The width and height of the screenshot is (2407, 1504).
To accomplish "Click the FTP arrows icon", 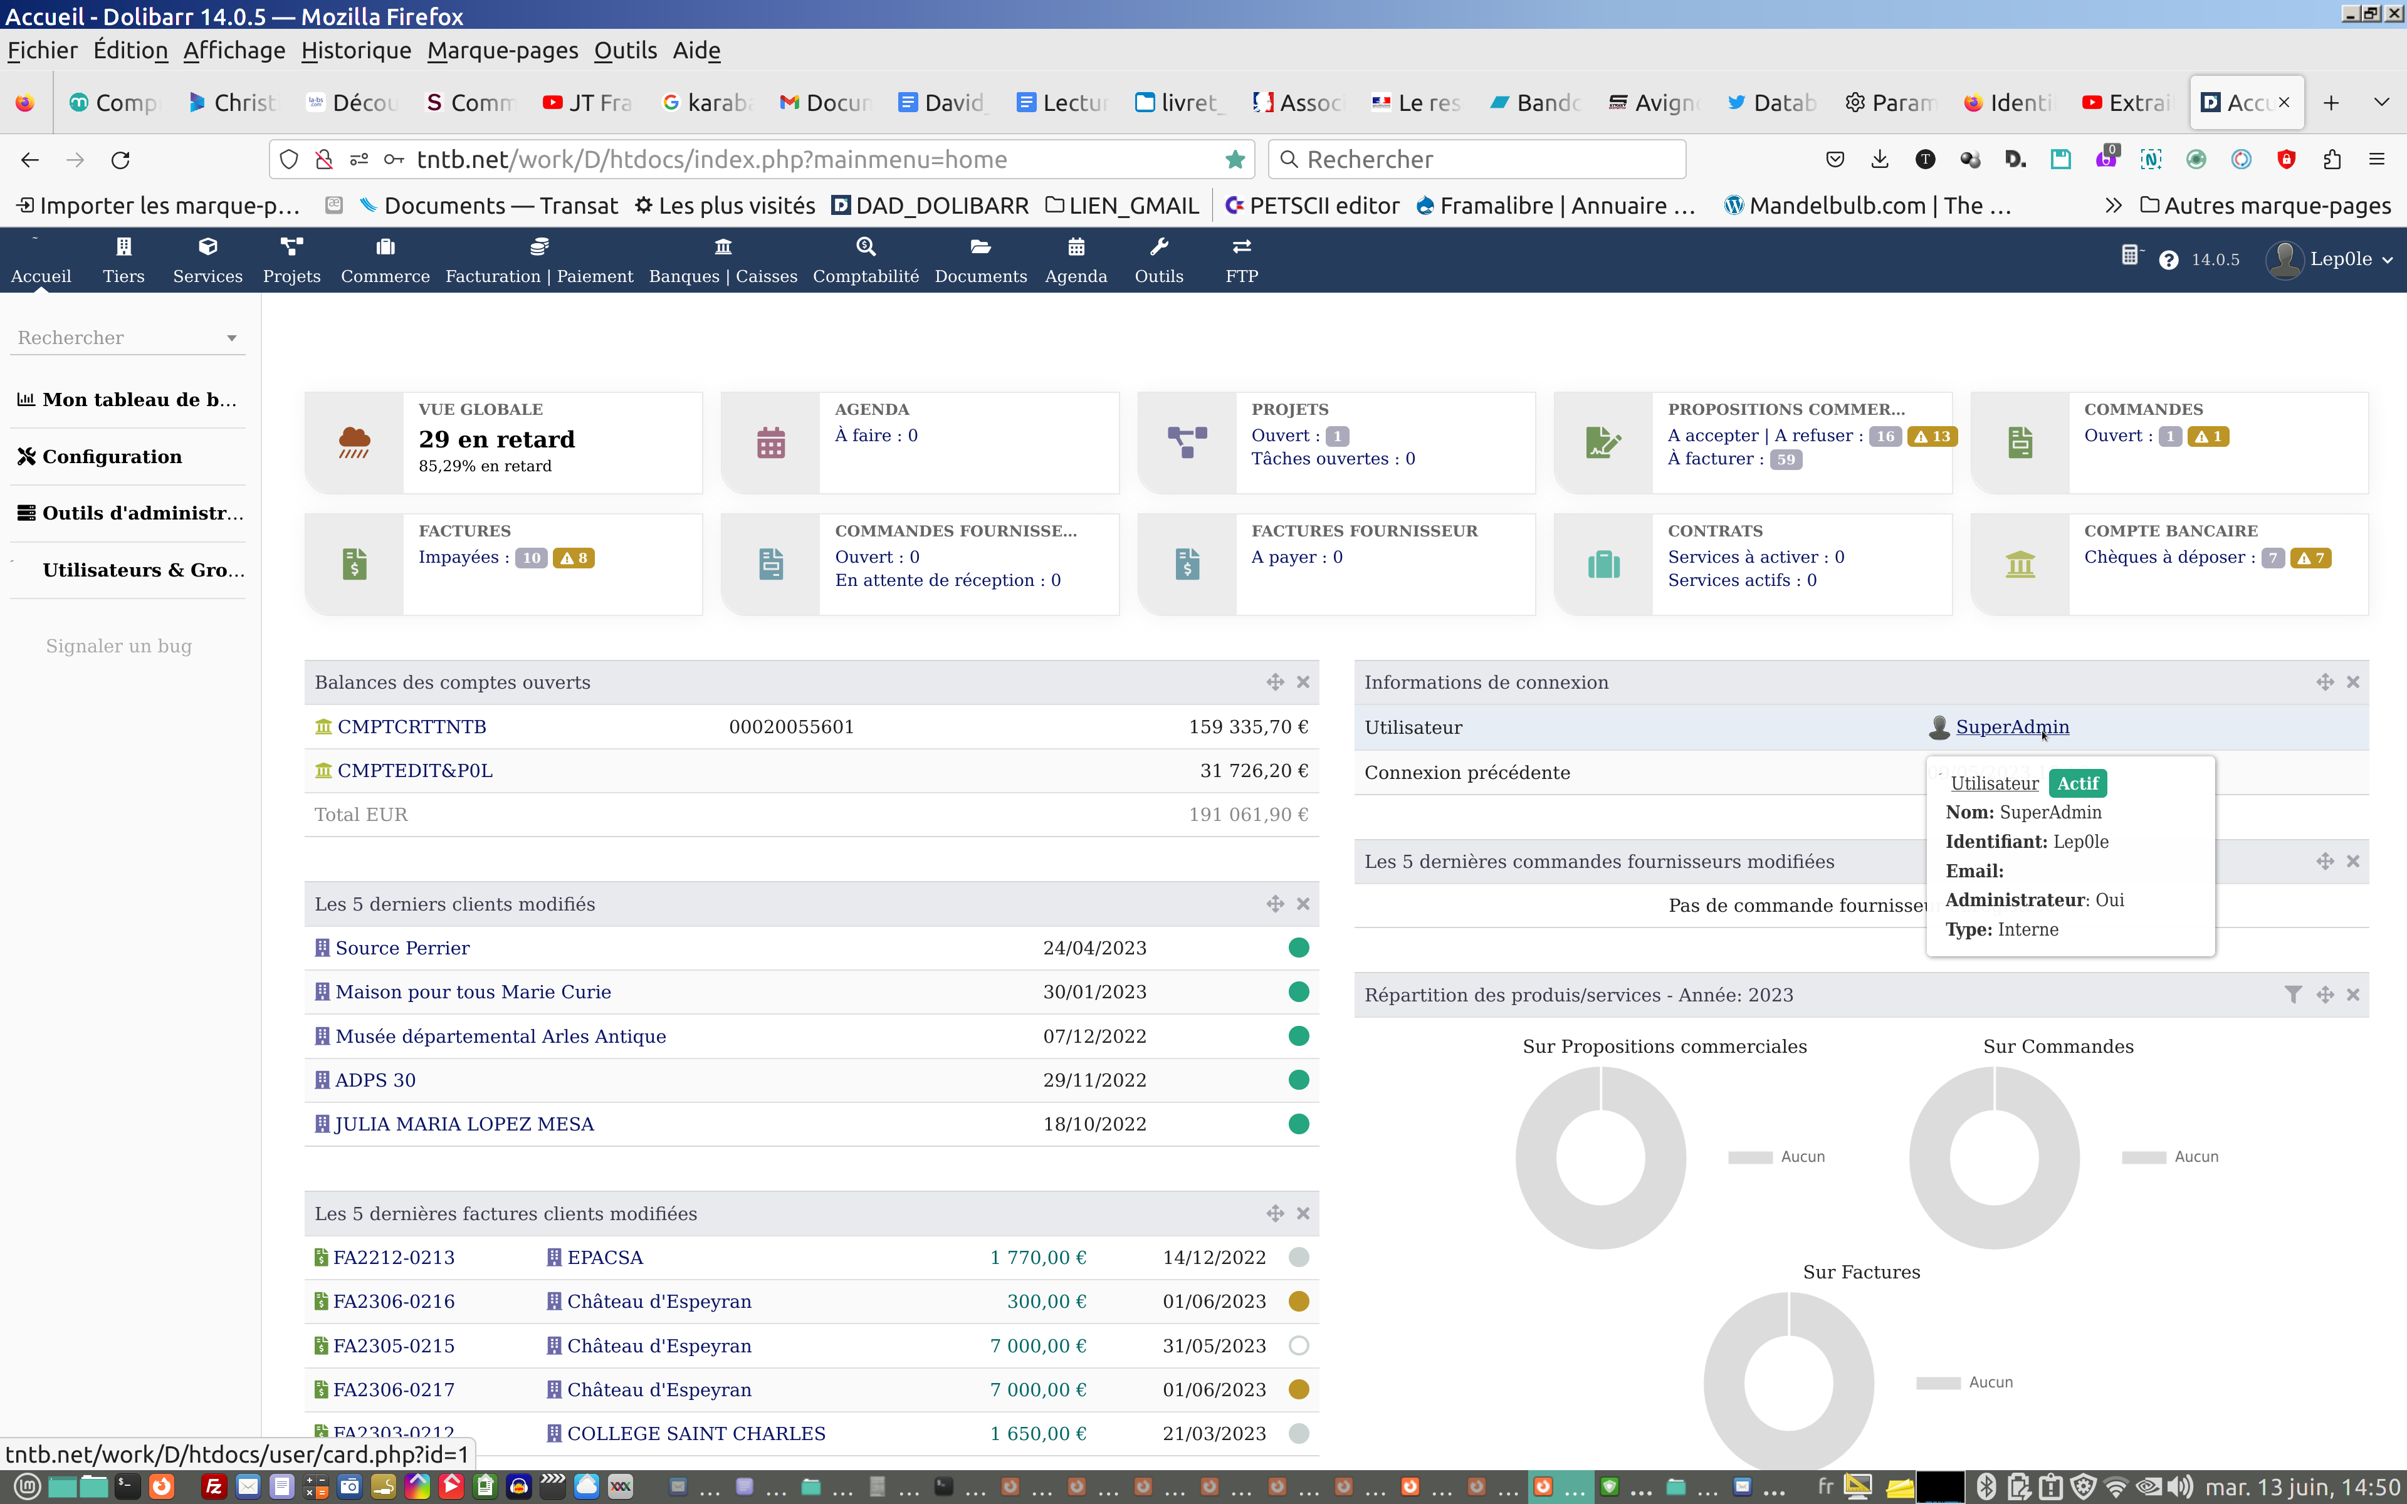I will pyautogui.click(x=1241, y=247).
